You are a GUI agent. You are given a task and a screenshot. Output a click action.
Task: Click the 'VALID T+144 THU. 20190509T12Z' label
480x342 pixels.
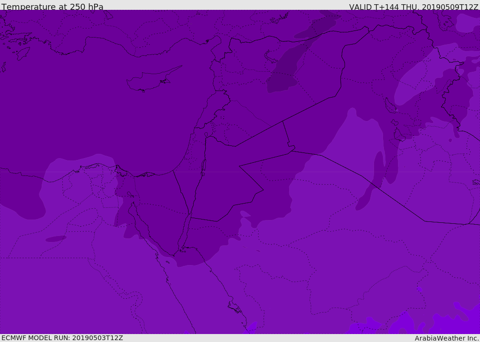tap(413, 7)
